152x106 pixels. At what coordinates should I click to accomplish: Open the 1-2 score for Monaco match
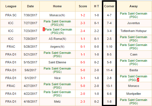tap(83, 15)
